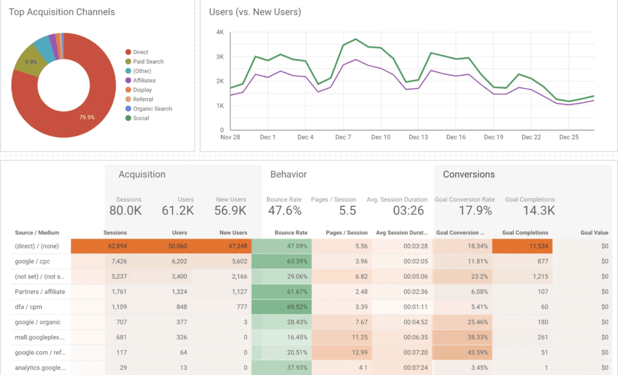Image resolution: width=618 pixels, height=375 pixels.
Task: Click the Direct legend color dot
Action: (x=128, y=52)
